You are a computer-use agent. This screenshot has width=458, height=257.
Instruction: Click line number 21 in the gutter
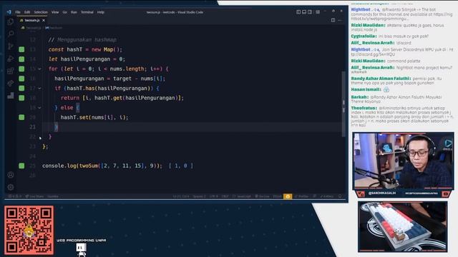pyautogui.click(x=32, y=127)
